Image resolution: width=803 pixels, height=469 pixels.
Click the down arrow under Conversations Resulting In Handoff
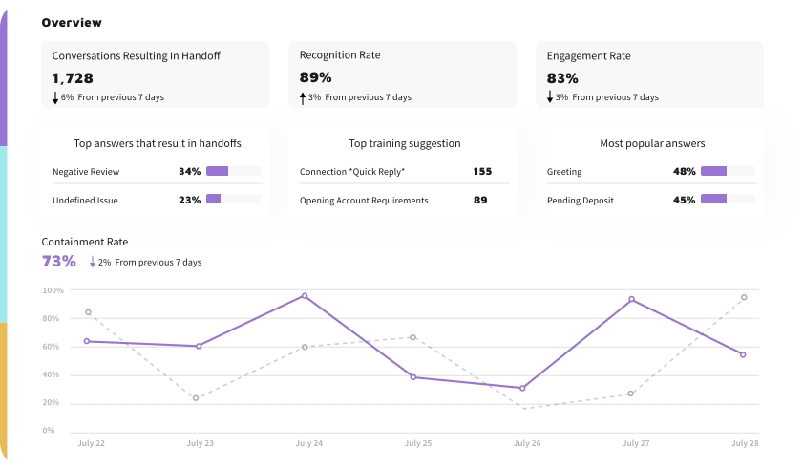click(x=55, y=97)
